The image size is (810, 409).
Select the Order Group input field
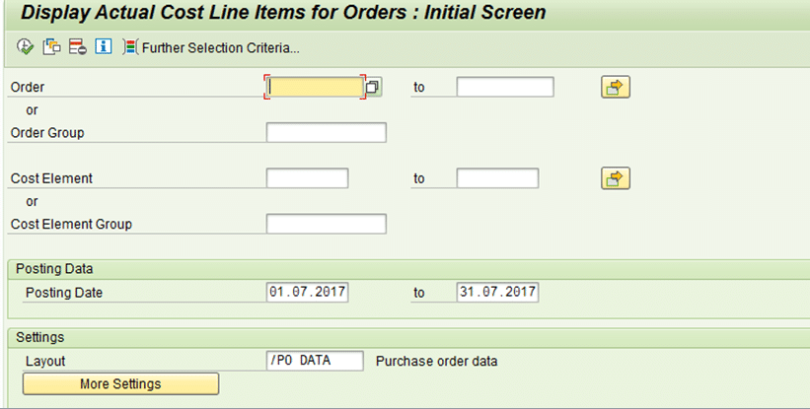[326, 133]
